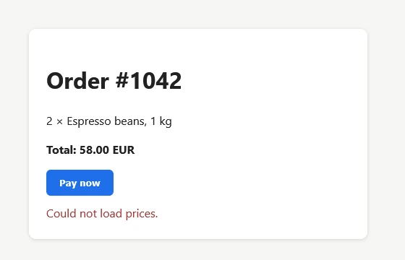Click the multiplication sign in the line item
Viewport: 405px width, 260px height.
click(59, 122)
